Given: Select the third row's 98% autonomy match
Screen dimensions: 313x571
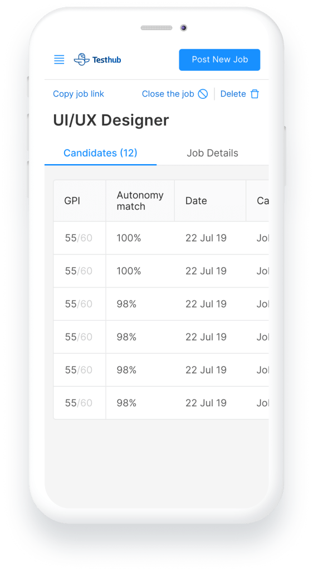Looking at the screenshot, I should click(x=126, y=304).
